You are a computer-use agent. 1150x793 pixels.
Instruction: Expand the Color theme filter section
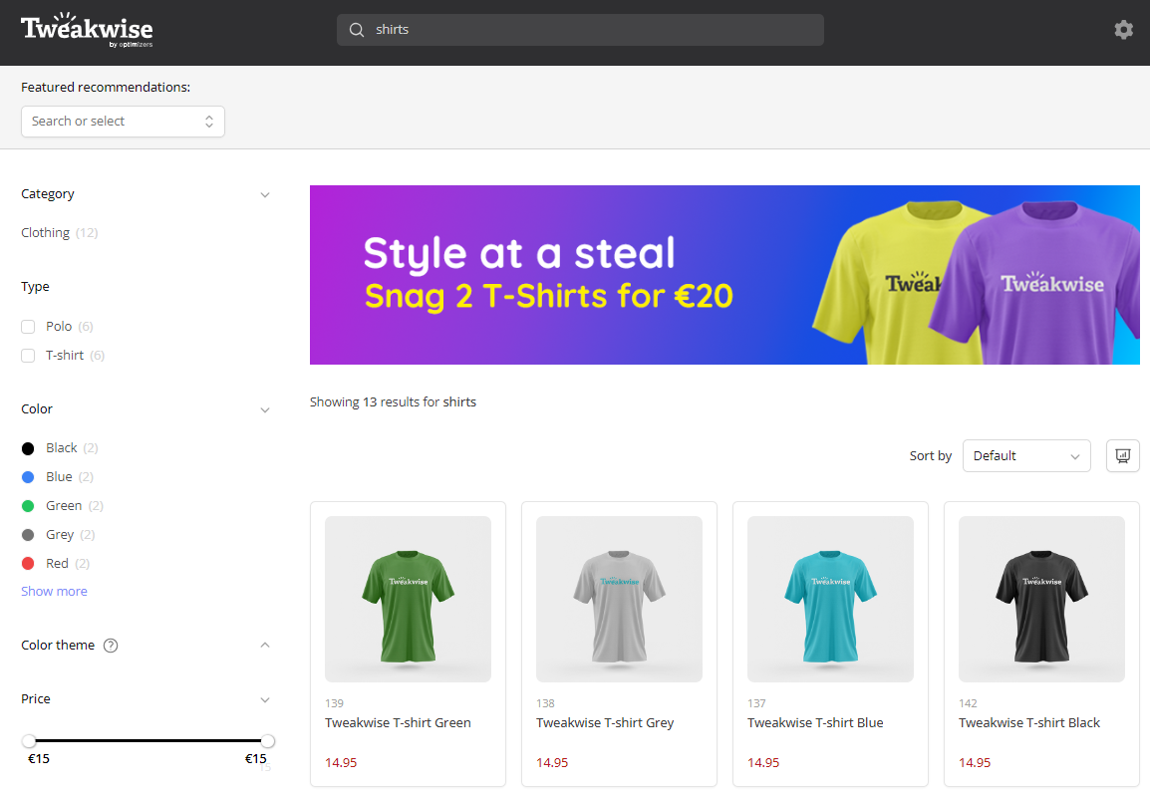[x=265, y=645]
